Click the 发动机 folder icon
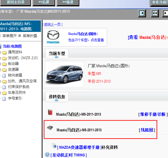 tap(4, 58)
